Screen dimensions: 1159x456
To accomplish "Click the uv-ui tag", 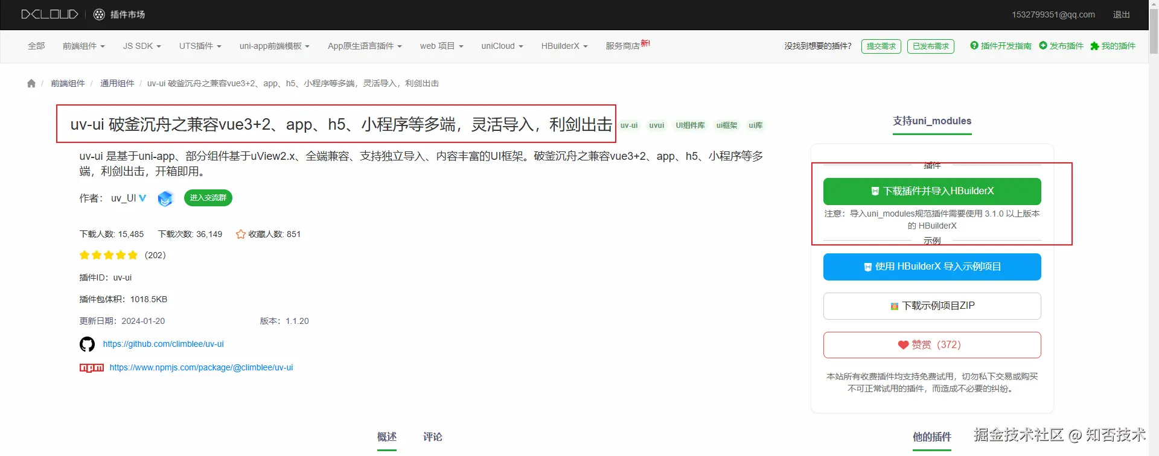I will (629, 125).
